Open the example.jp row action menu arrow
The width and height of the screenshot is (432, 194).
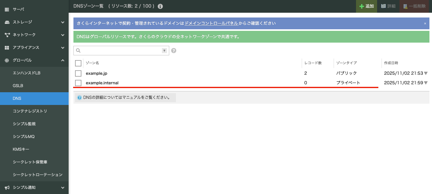[x=426, y=73]
